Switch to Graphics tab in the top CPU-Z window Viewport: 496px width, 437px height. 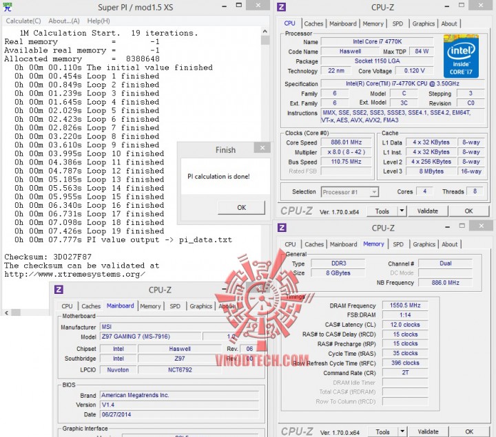tap(423, 23)
